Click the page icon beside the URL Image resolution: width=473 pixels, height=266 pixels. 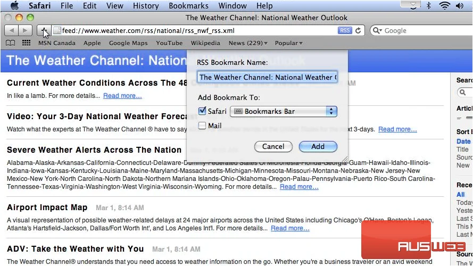pos(57,30)
